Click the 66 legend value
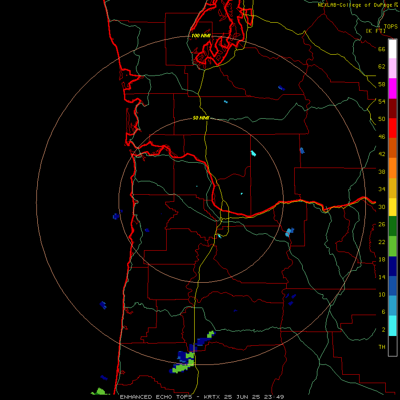Screen dimensions: 400x400 click(382, 49)
